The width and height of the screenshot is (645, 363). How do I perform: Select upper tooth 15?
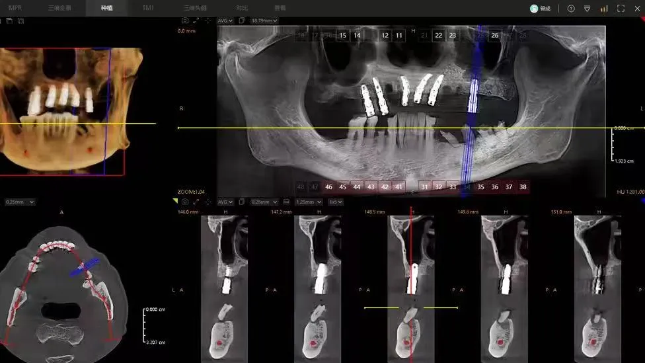[342, 36]
